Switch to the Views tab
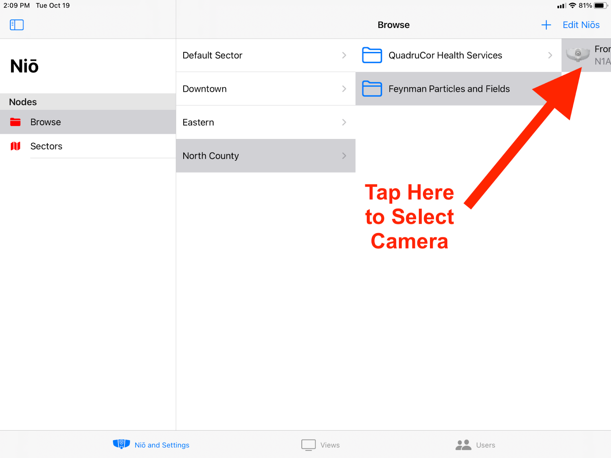This screenshot has width=611, height=458. pos(330,445)
